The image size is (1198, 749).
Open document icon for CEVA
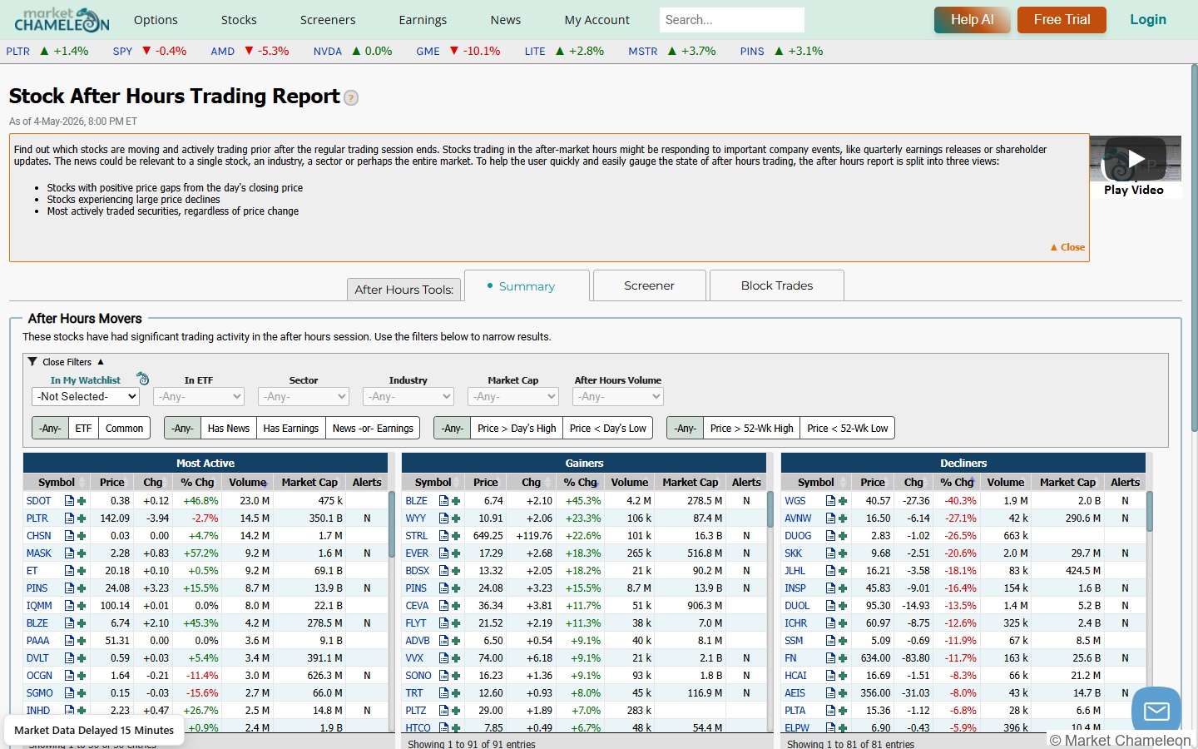[444, 606]
